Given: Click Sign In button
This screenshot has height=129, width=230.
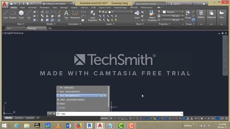Looking at the screenshot, I should pyautogui.click(x=175, y=4).
